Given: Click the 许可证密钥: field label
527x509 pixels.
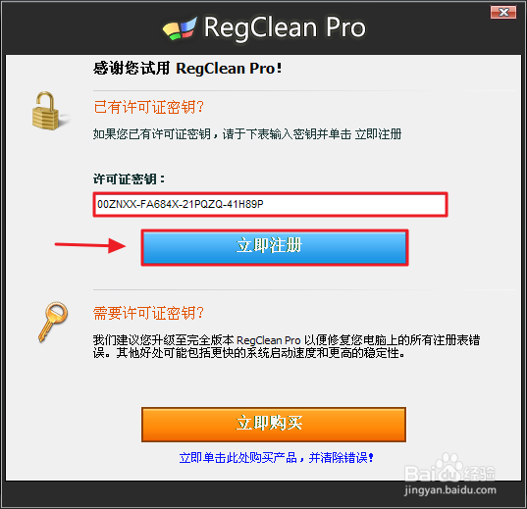Looking at the screenshot, I should [130, 178].
